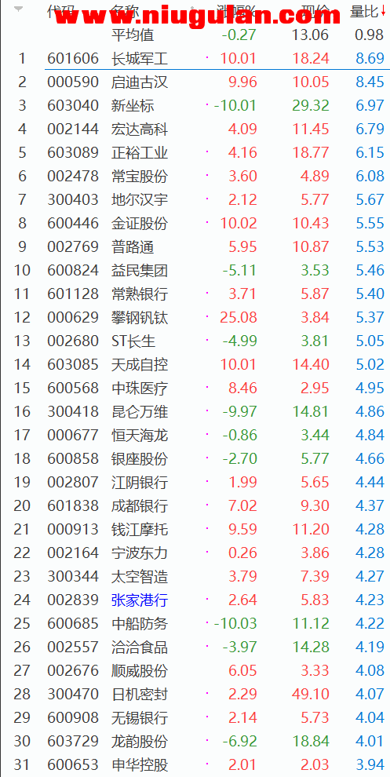This screenshot has width=390, height=777.
Task: Select stock 攀钢钒钛
Action: tap(140, 318)
